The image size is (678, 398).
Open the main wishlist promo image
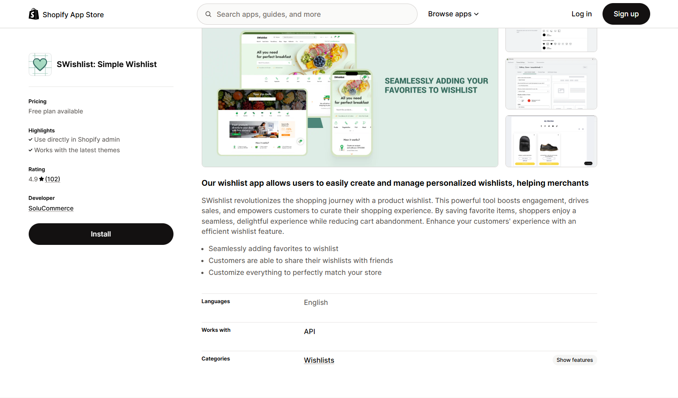350,97
